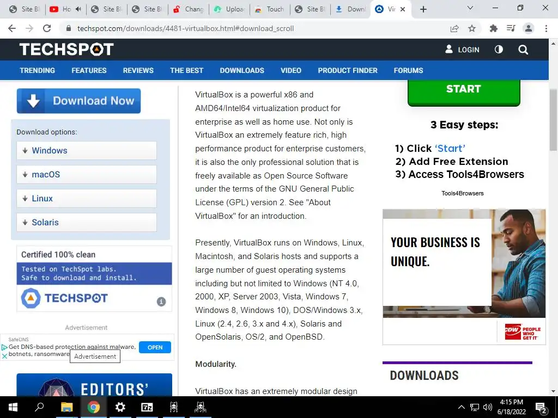Click the site padlock icon
This screenshot has width=558, height=418.
coord(69,28)
